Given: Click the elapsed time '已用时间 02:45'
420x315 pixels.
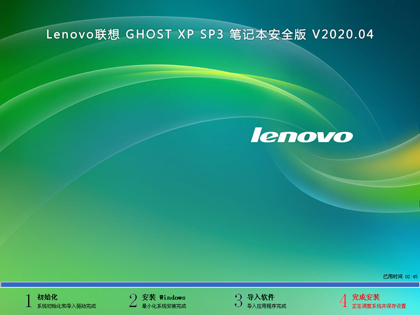Looking at the screenshot, I should point(400,277).
